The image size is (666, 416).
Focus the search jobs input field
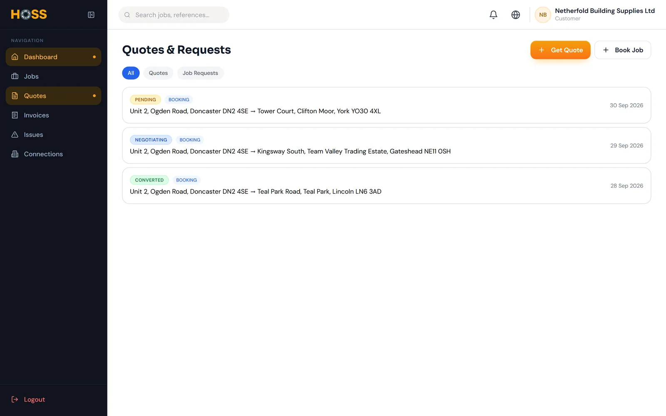[x=174, y=15]
